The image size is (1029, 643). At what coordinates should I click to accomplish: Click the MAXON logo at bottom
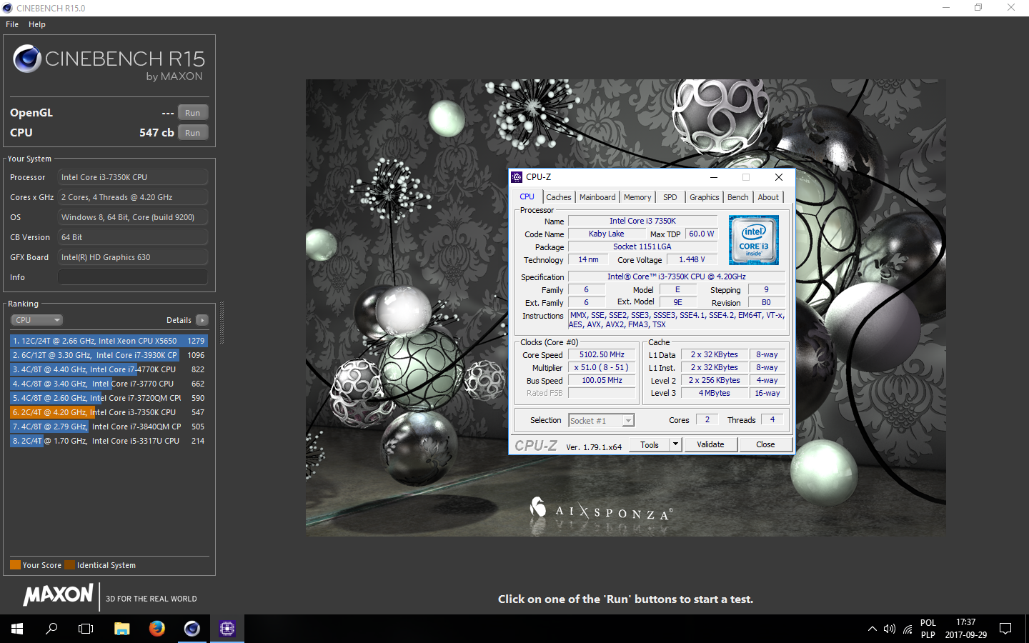58,594
